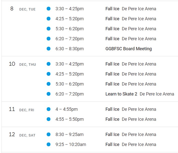Open the GGBFSC Board Meeting event
178x153 pixels.
(129, 49)
